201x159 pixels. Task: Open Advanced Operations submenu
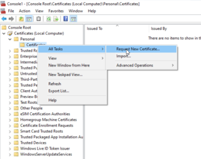tap(141, 65)
